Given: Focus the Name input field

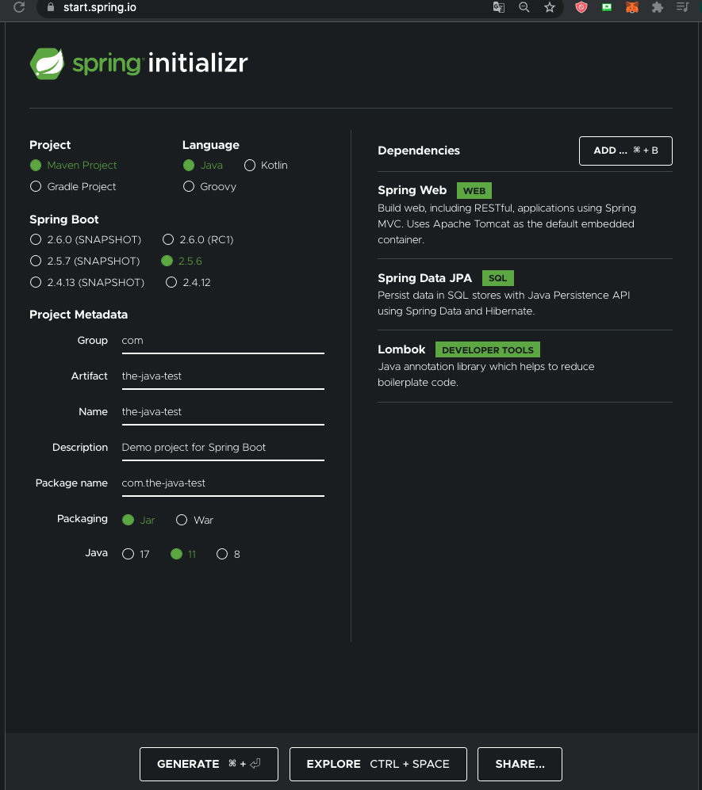Looking at the screenshot, I should coord(223,413).
